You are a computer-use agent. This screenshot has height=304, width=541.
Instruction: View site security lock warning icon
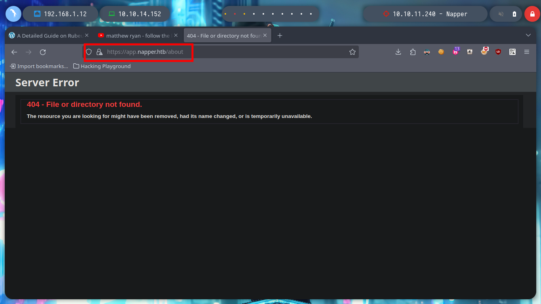99,52
